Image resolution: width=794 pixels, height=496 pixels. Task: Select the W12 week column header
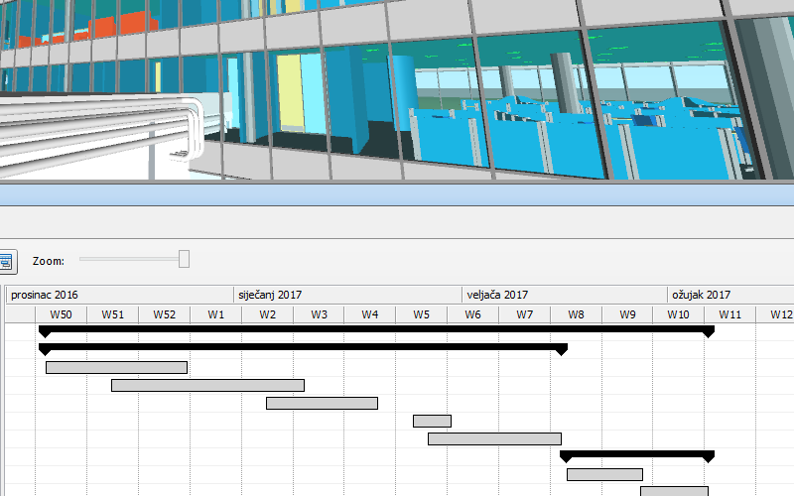[x=780, y=314]
